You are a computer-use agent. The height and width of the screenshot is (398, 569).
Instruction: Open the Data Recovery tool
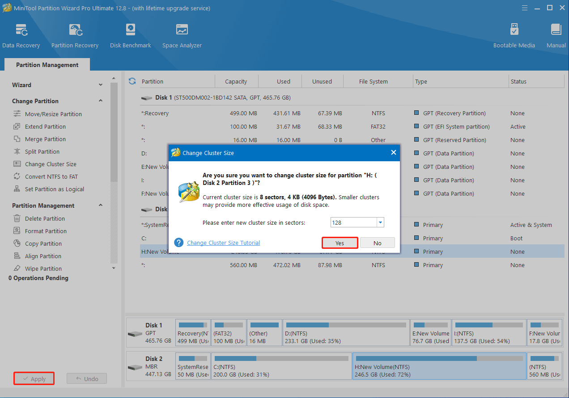click(21, 36)
